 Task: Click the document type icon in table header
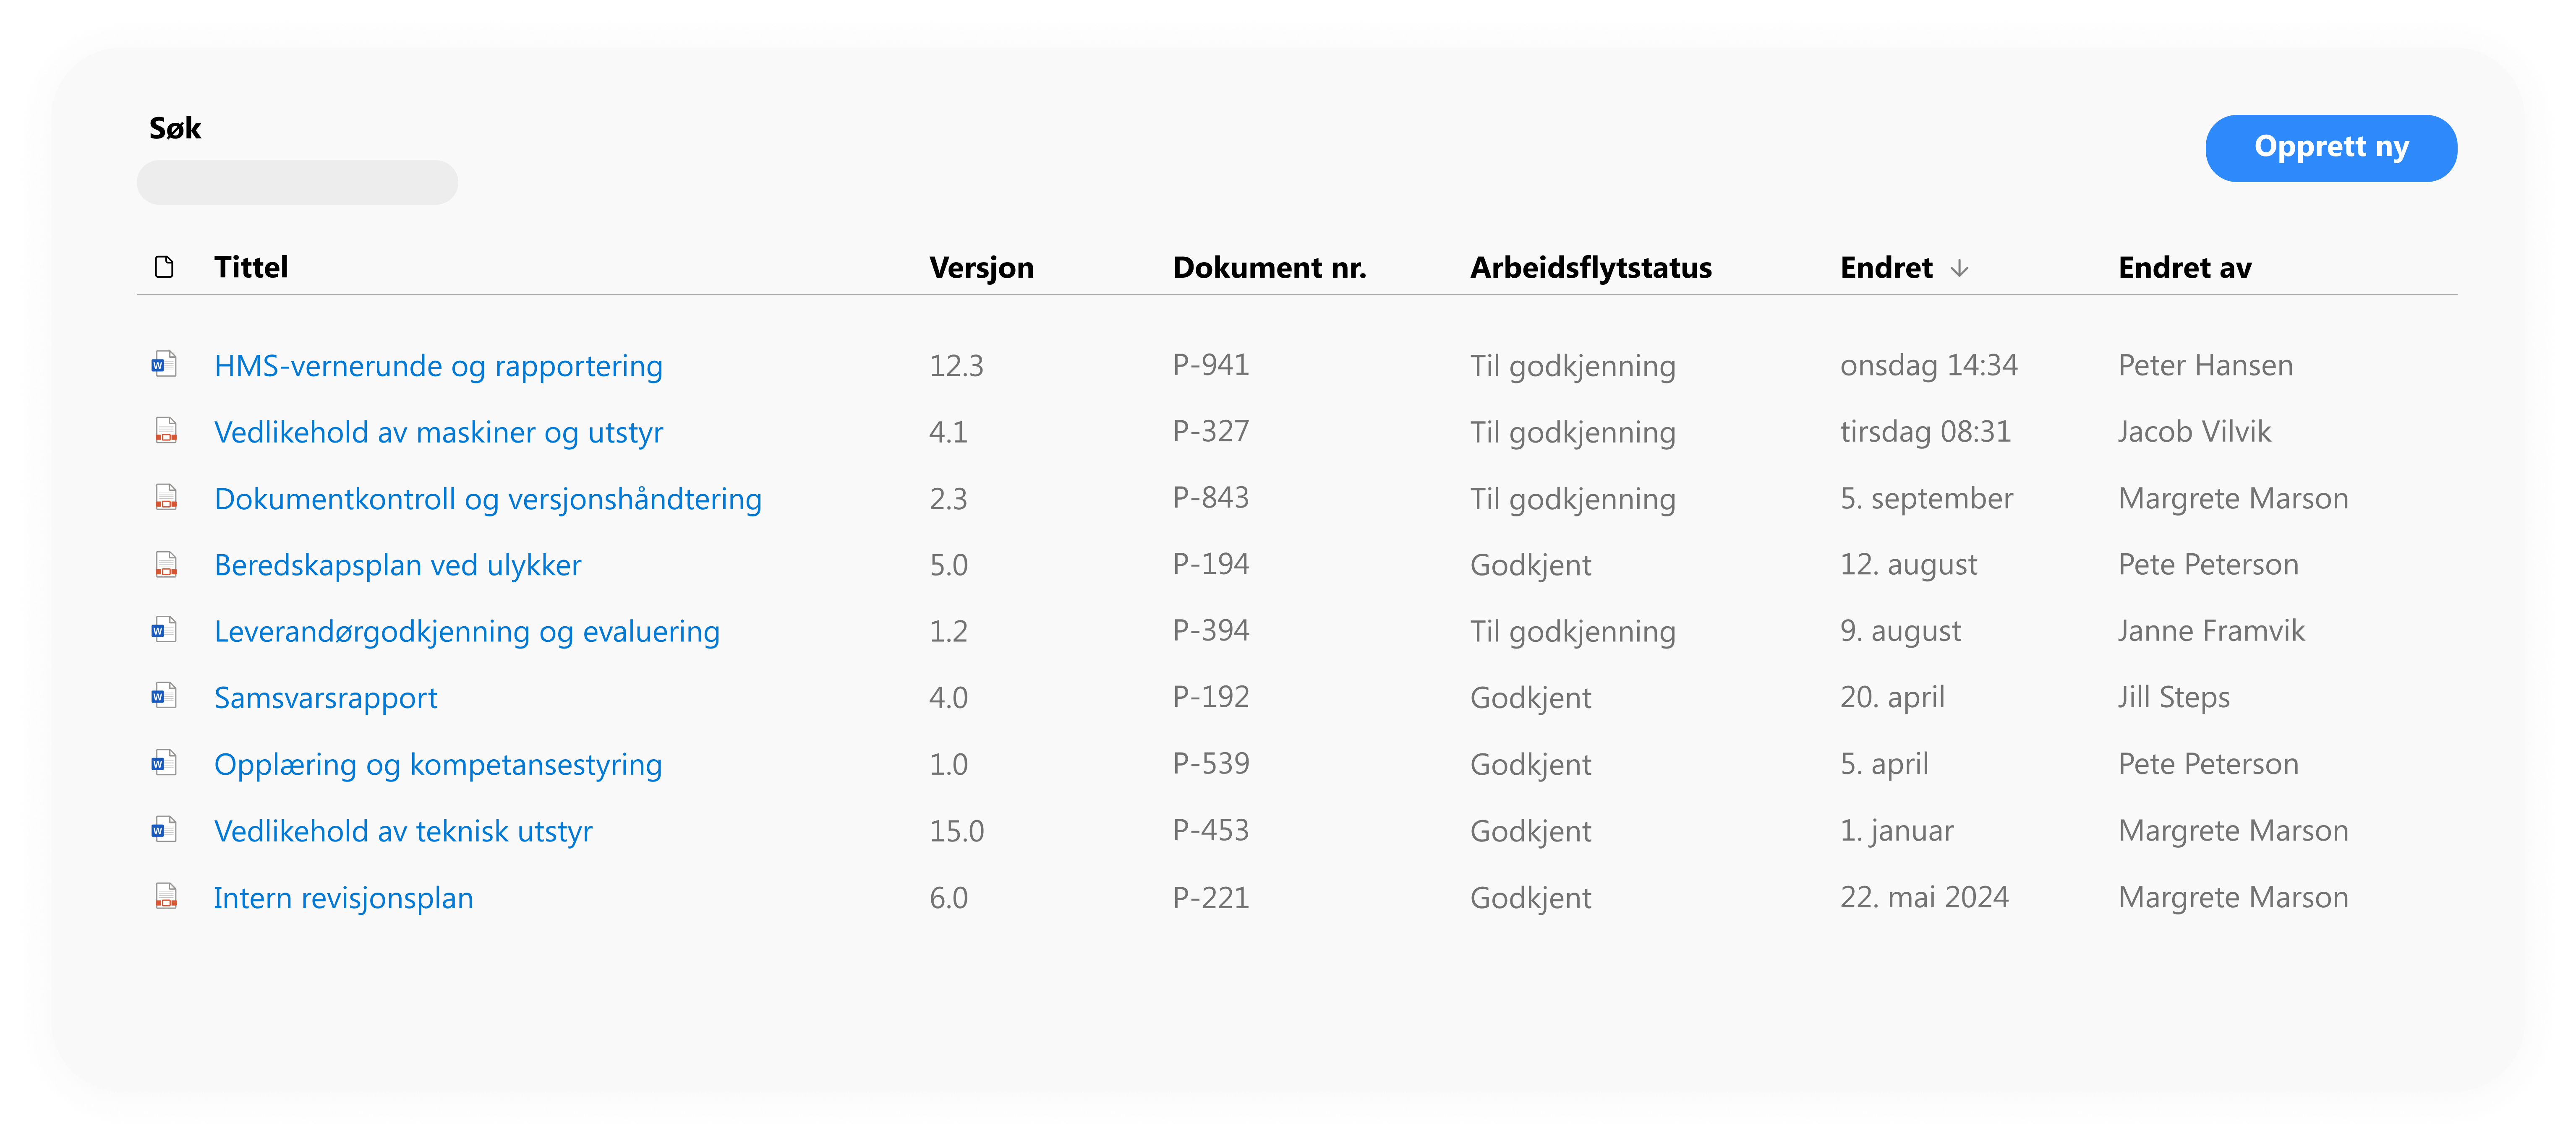[164, 267]
